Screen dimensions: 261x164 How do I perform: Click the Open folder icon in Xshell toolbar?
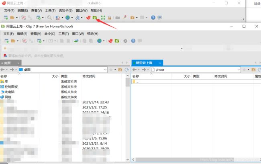(12, 18)
